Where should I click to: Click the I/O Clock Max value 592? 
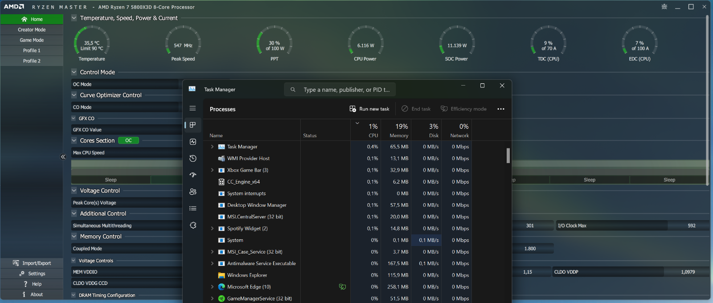[x=692, y=225]
